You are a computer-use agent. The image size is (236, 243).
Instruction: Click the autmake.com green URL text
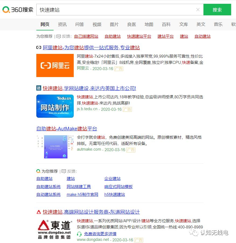click(89, 150)
